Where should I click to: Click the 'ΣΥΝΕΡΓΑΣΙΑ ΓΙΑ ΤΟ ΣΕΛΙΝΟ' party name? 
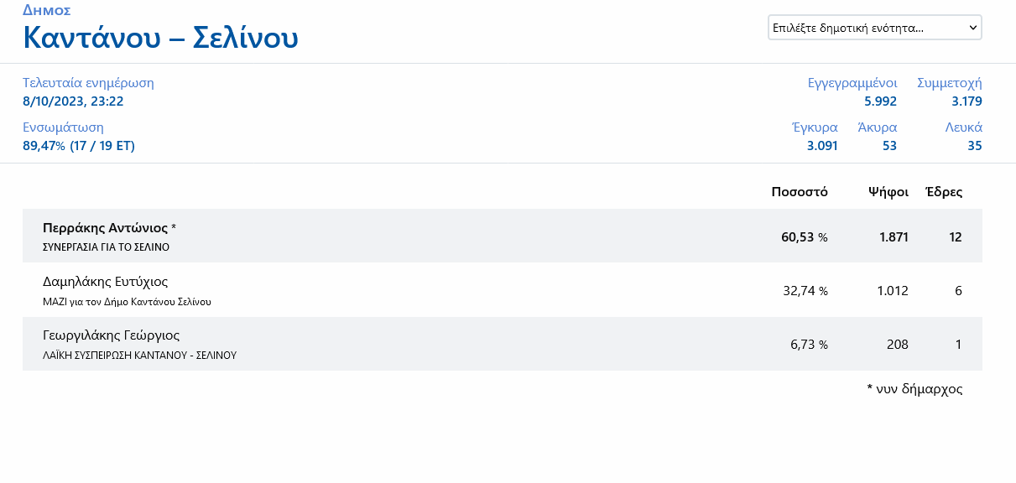pyautogui.click(x=106, y=247)
